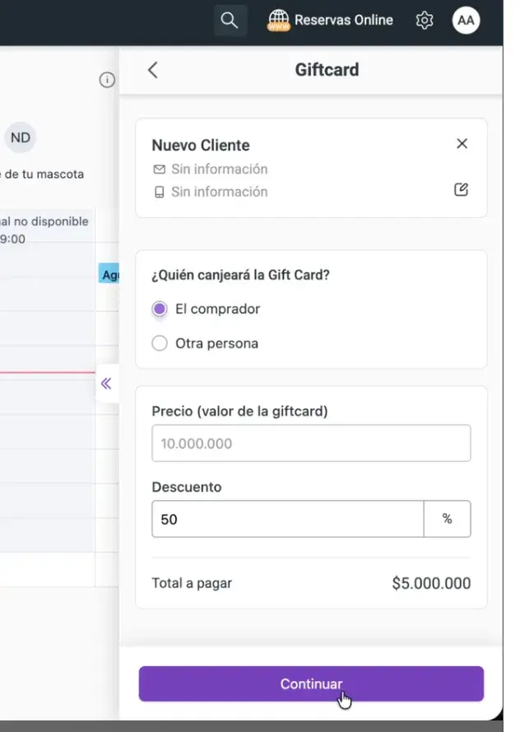Edit Nuevo Cliente using the pencil icon
The height and width of the screenshot is (732, 520).
(x=461, y=189)
